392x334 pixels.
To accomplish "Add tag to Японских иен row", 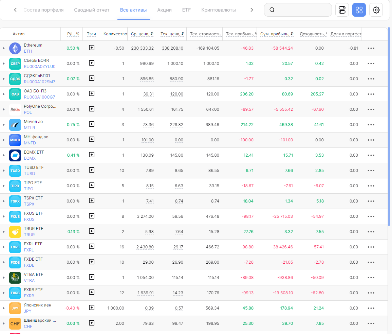I will click(92, 307).
